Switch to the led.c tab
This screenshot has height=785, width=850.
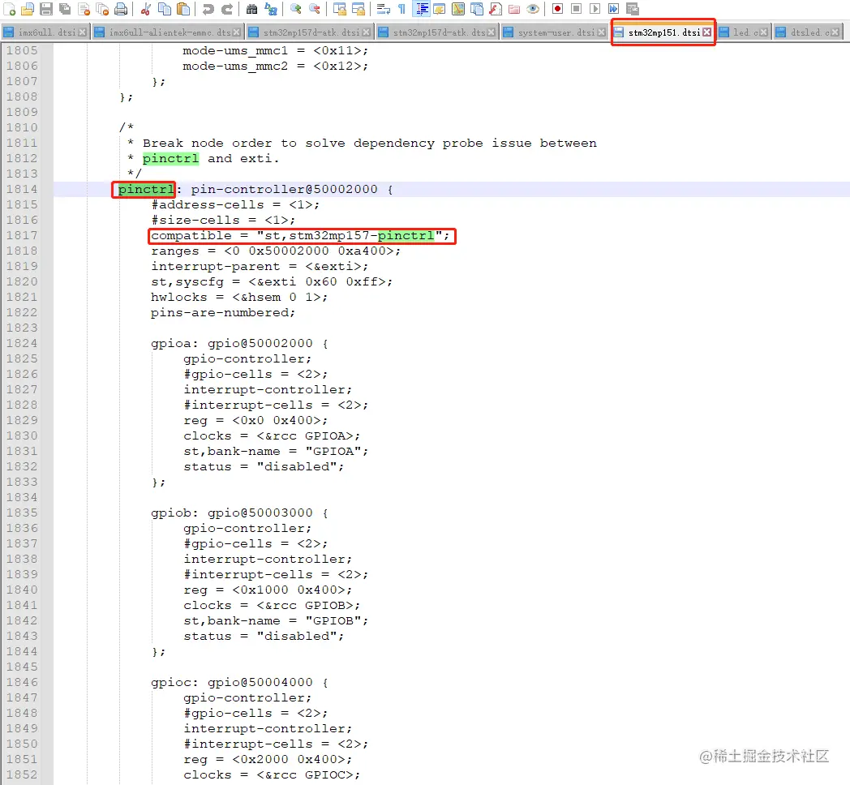pyautogui.click(x=743, y=32)
